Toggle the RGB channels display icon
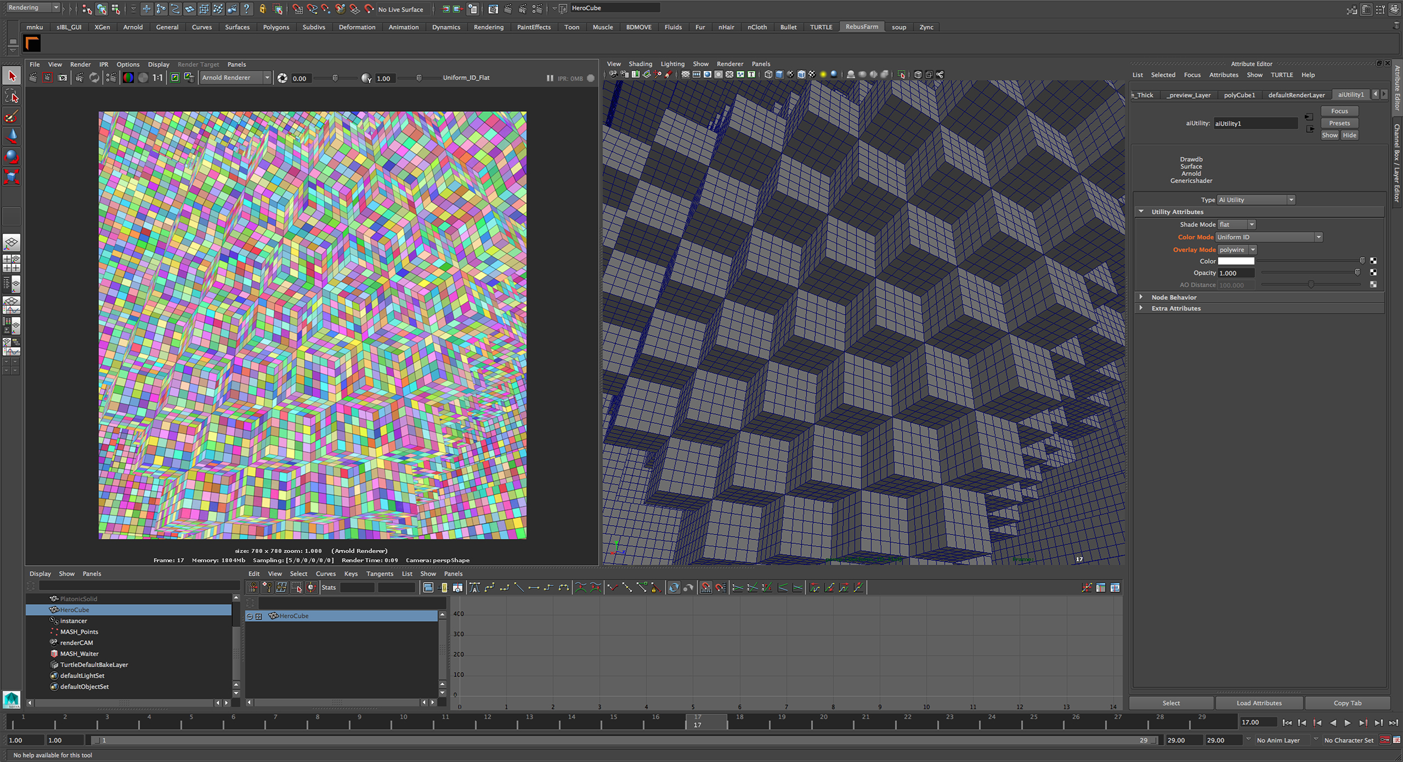 pos(128,78)
